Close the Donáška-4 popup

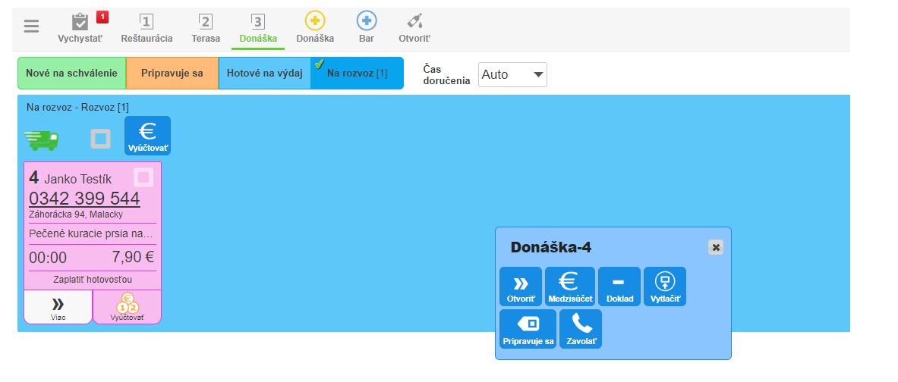click(x=716, y=247)
